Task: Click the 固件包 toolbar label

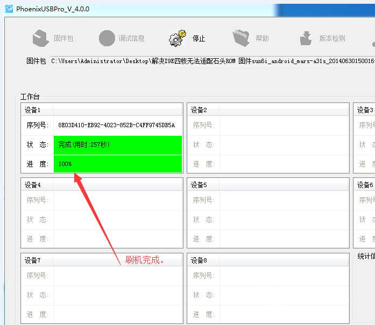Action: pyautogui.click(x=63, y=38)
